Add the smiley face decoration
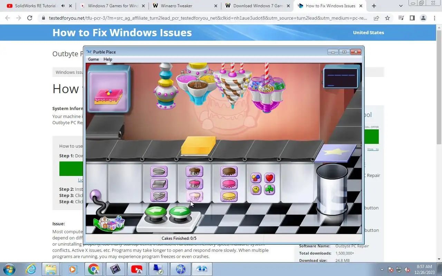442x276 pixels. (x=256, y=189)
